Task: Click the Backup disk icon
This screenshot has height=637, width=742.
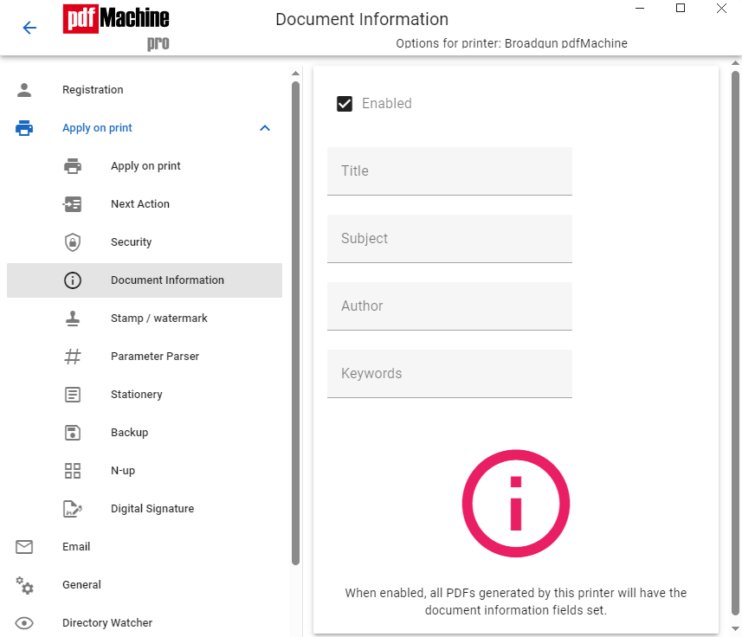Action: tap(73, 433)
